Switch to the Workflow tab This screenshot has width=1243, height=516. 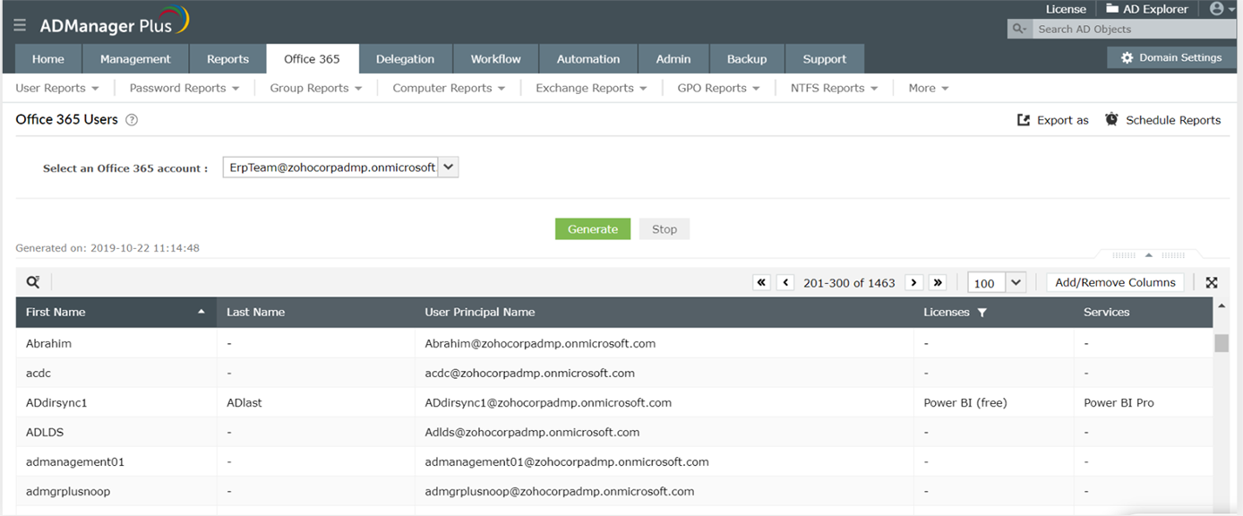495,58
